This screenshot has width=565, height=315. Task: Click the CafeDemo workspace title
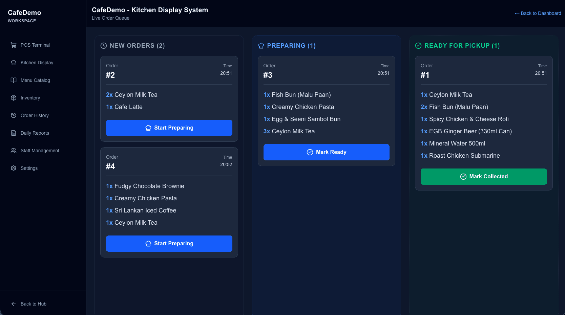[24, 13]
